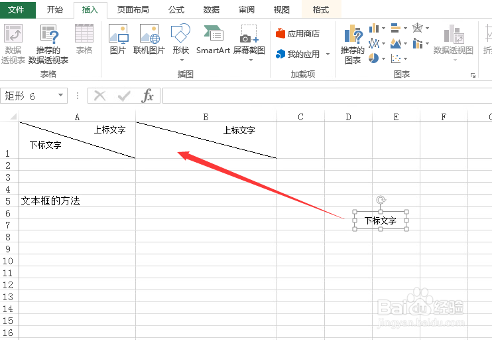Viewport: 492px width, 340px height.
Task: Select row 5 header
Action: click(x=9, y=201)
